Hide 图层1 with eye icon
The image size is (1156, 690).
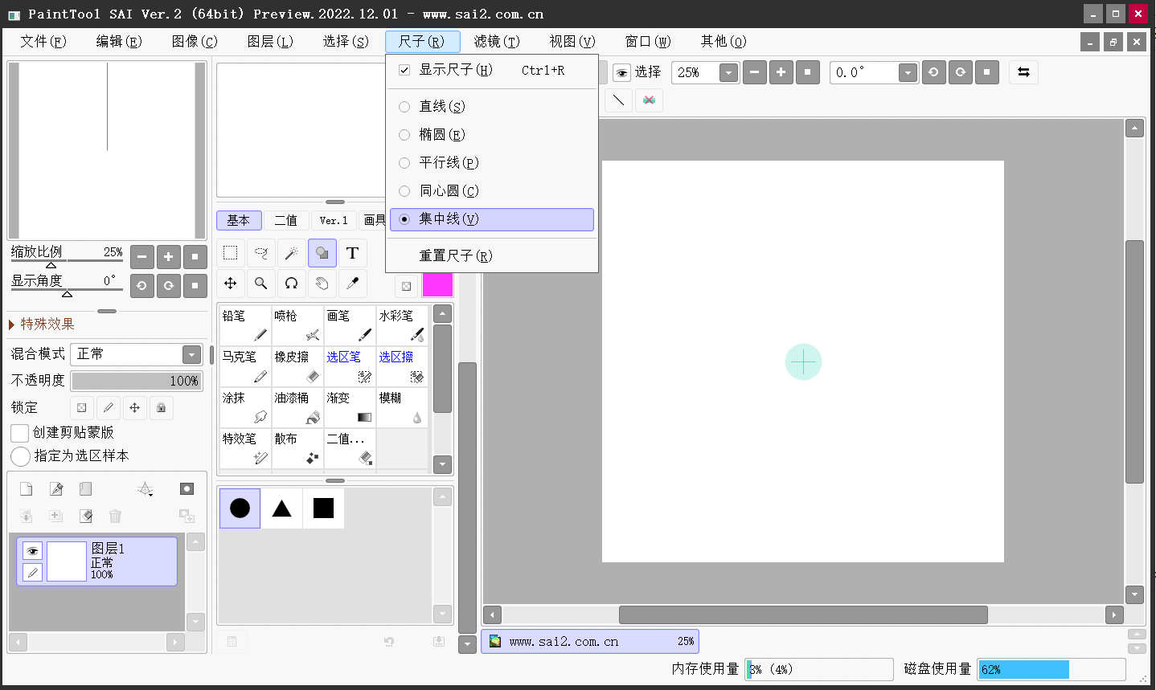pos(32,551)
